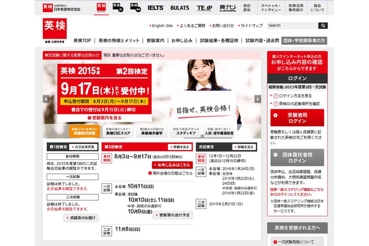369x246 pixels.
Task: Open the 英ナビ logo link
Action: coord(228,8)
